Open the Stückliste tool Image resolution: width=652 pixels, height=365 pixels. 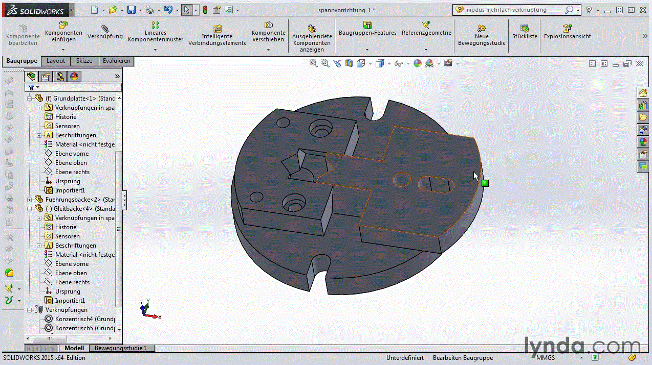(525, 32)
